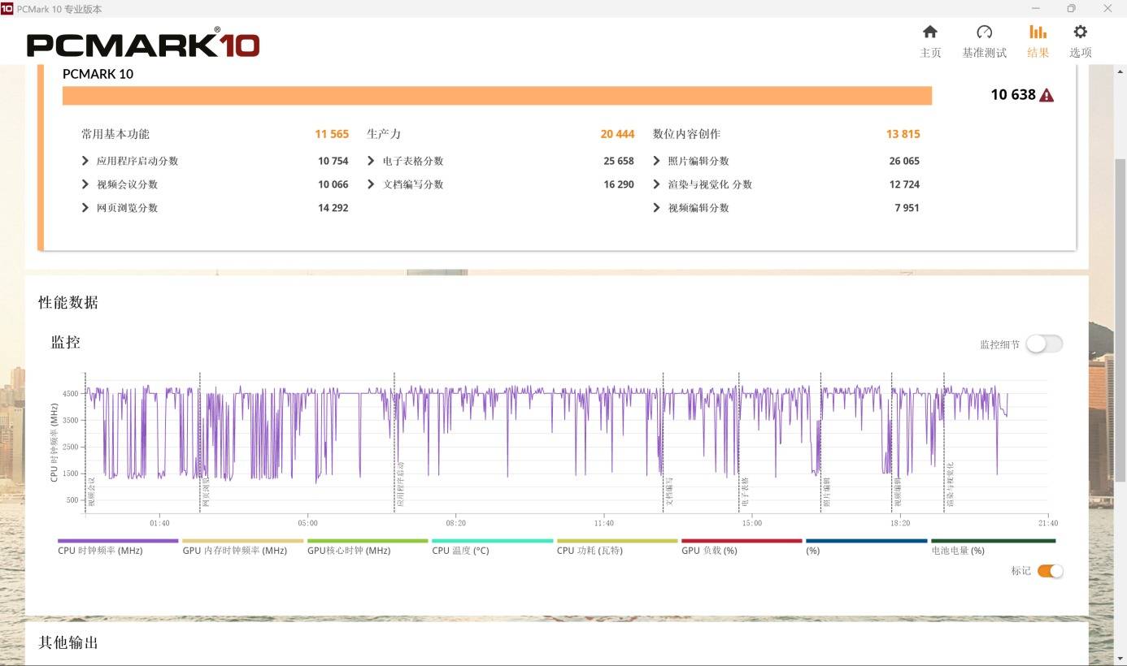This screenshot has height=666, width=1127.
Task: Click the 16 290 writing score value
Action: (x=619, y=184)
